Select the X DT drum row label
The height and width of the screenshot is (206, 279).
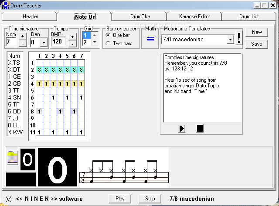tap(14, 70)
